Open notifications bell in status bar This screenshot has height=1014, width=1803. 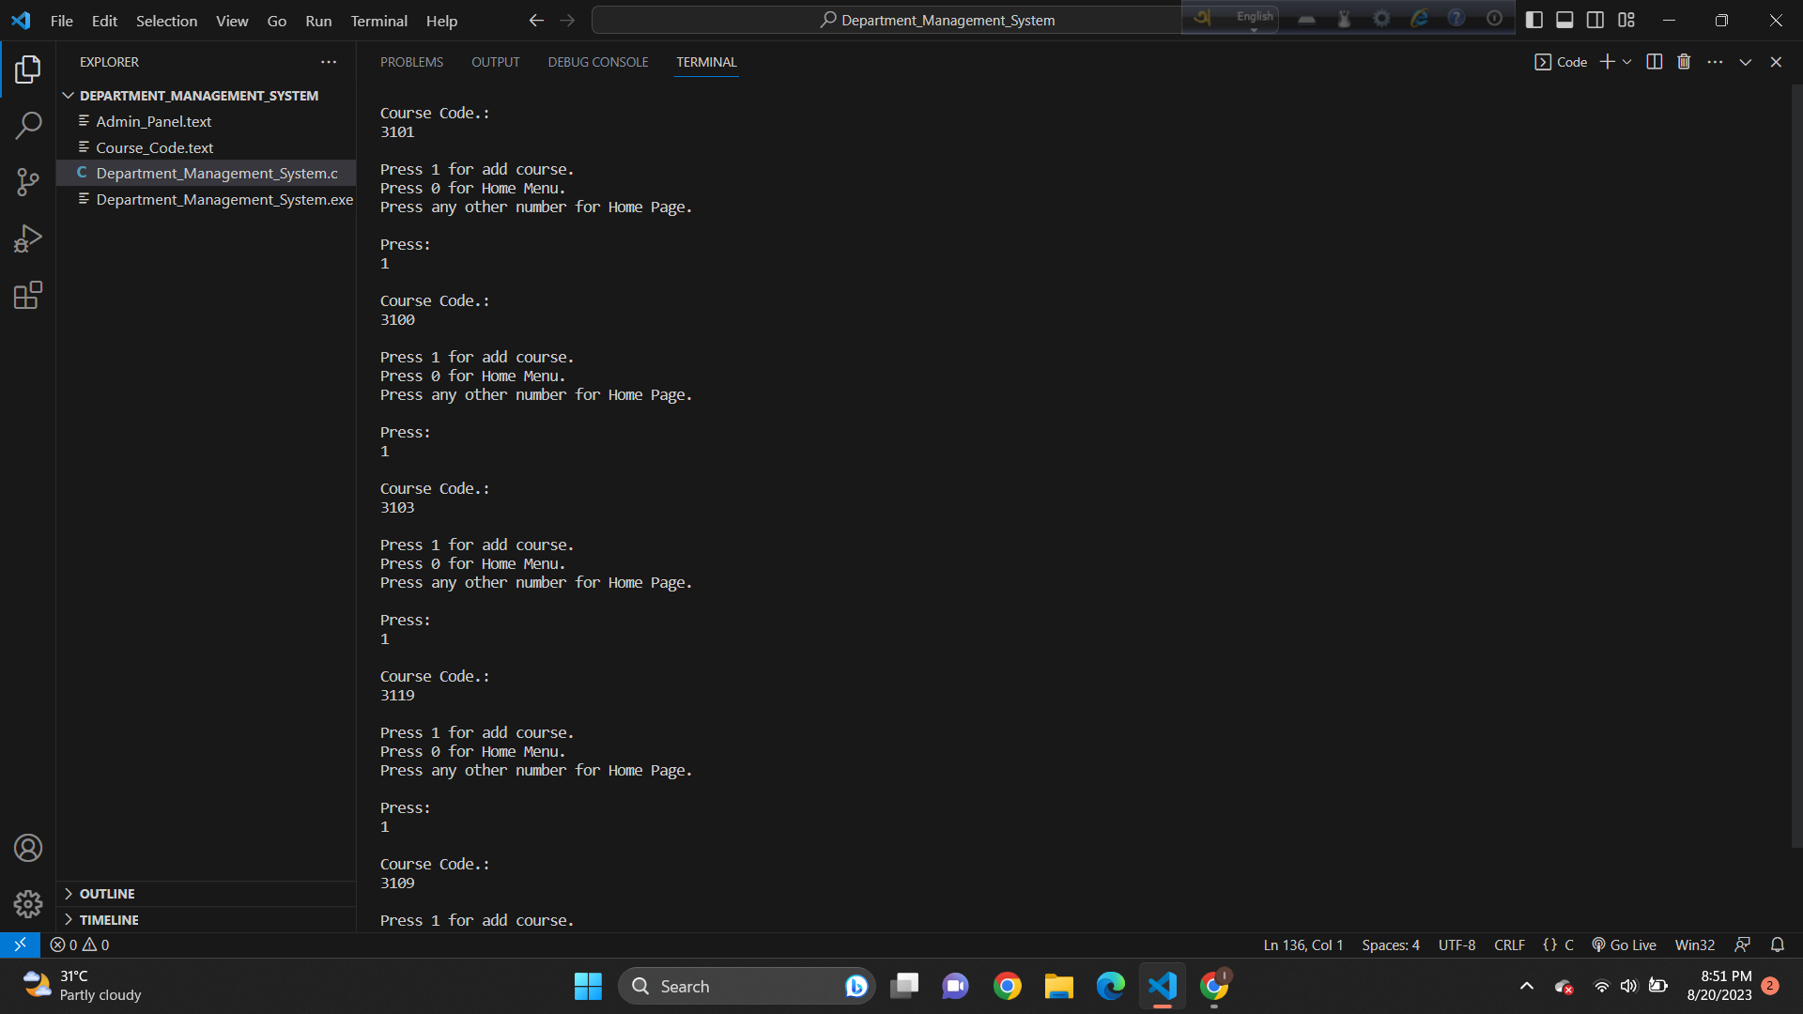[x=1778, y=945]
